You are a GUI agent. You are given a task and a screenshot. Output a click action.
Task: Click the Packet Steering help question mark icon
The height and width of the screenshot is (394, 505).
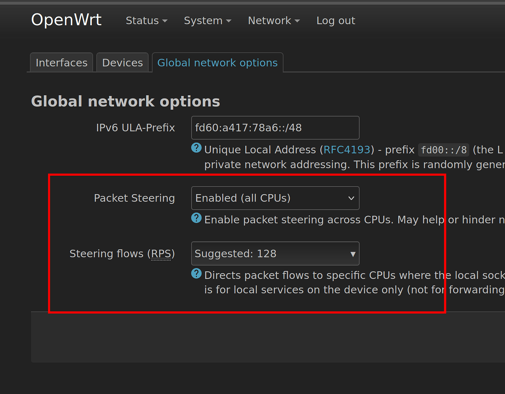(x=196, y=217)
